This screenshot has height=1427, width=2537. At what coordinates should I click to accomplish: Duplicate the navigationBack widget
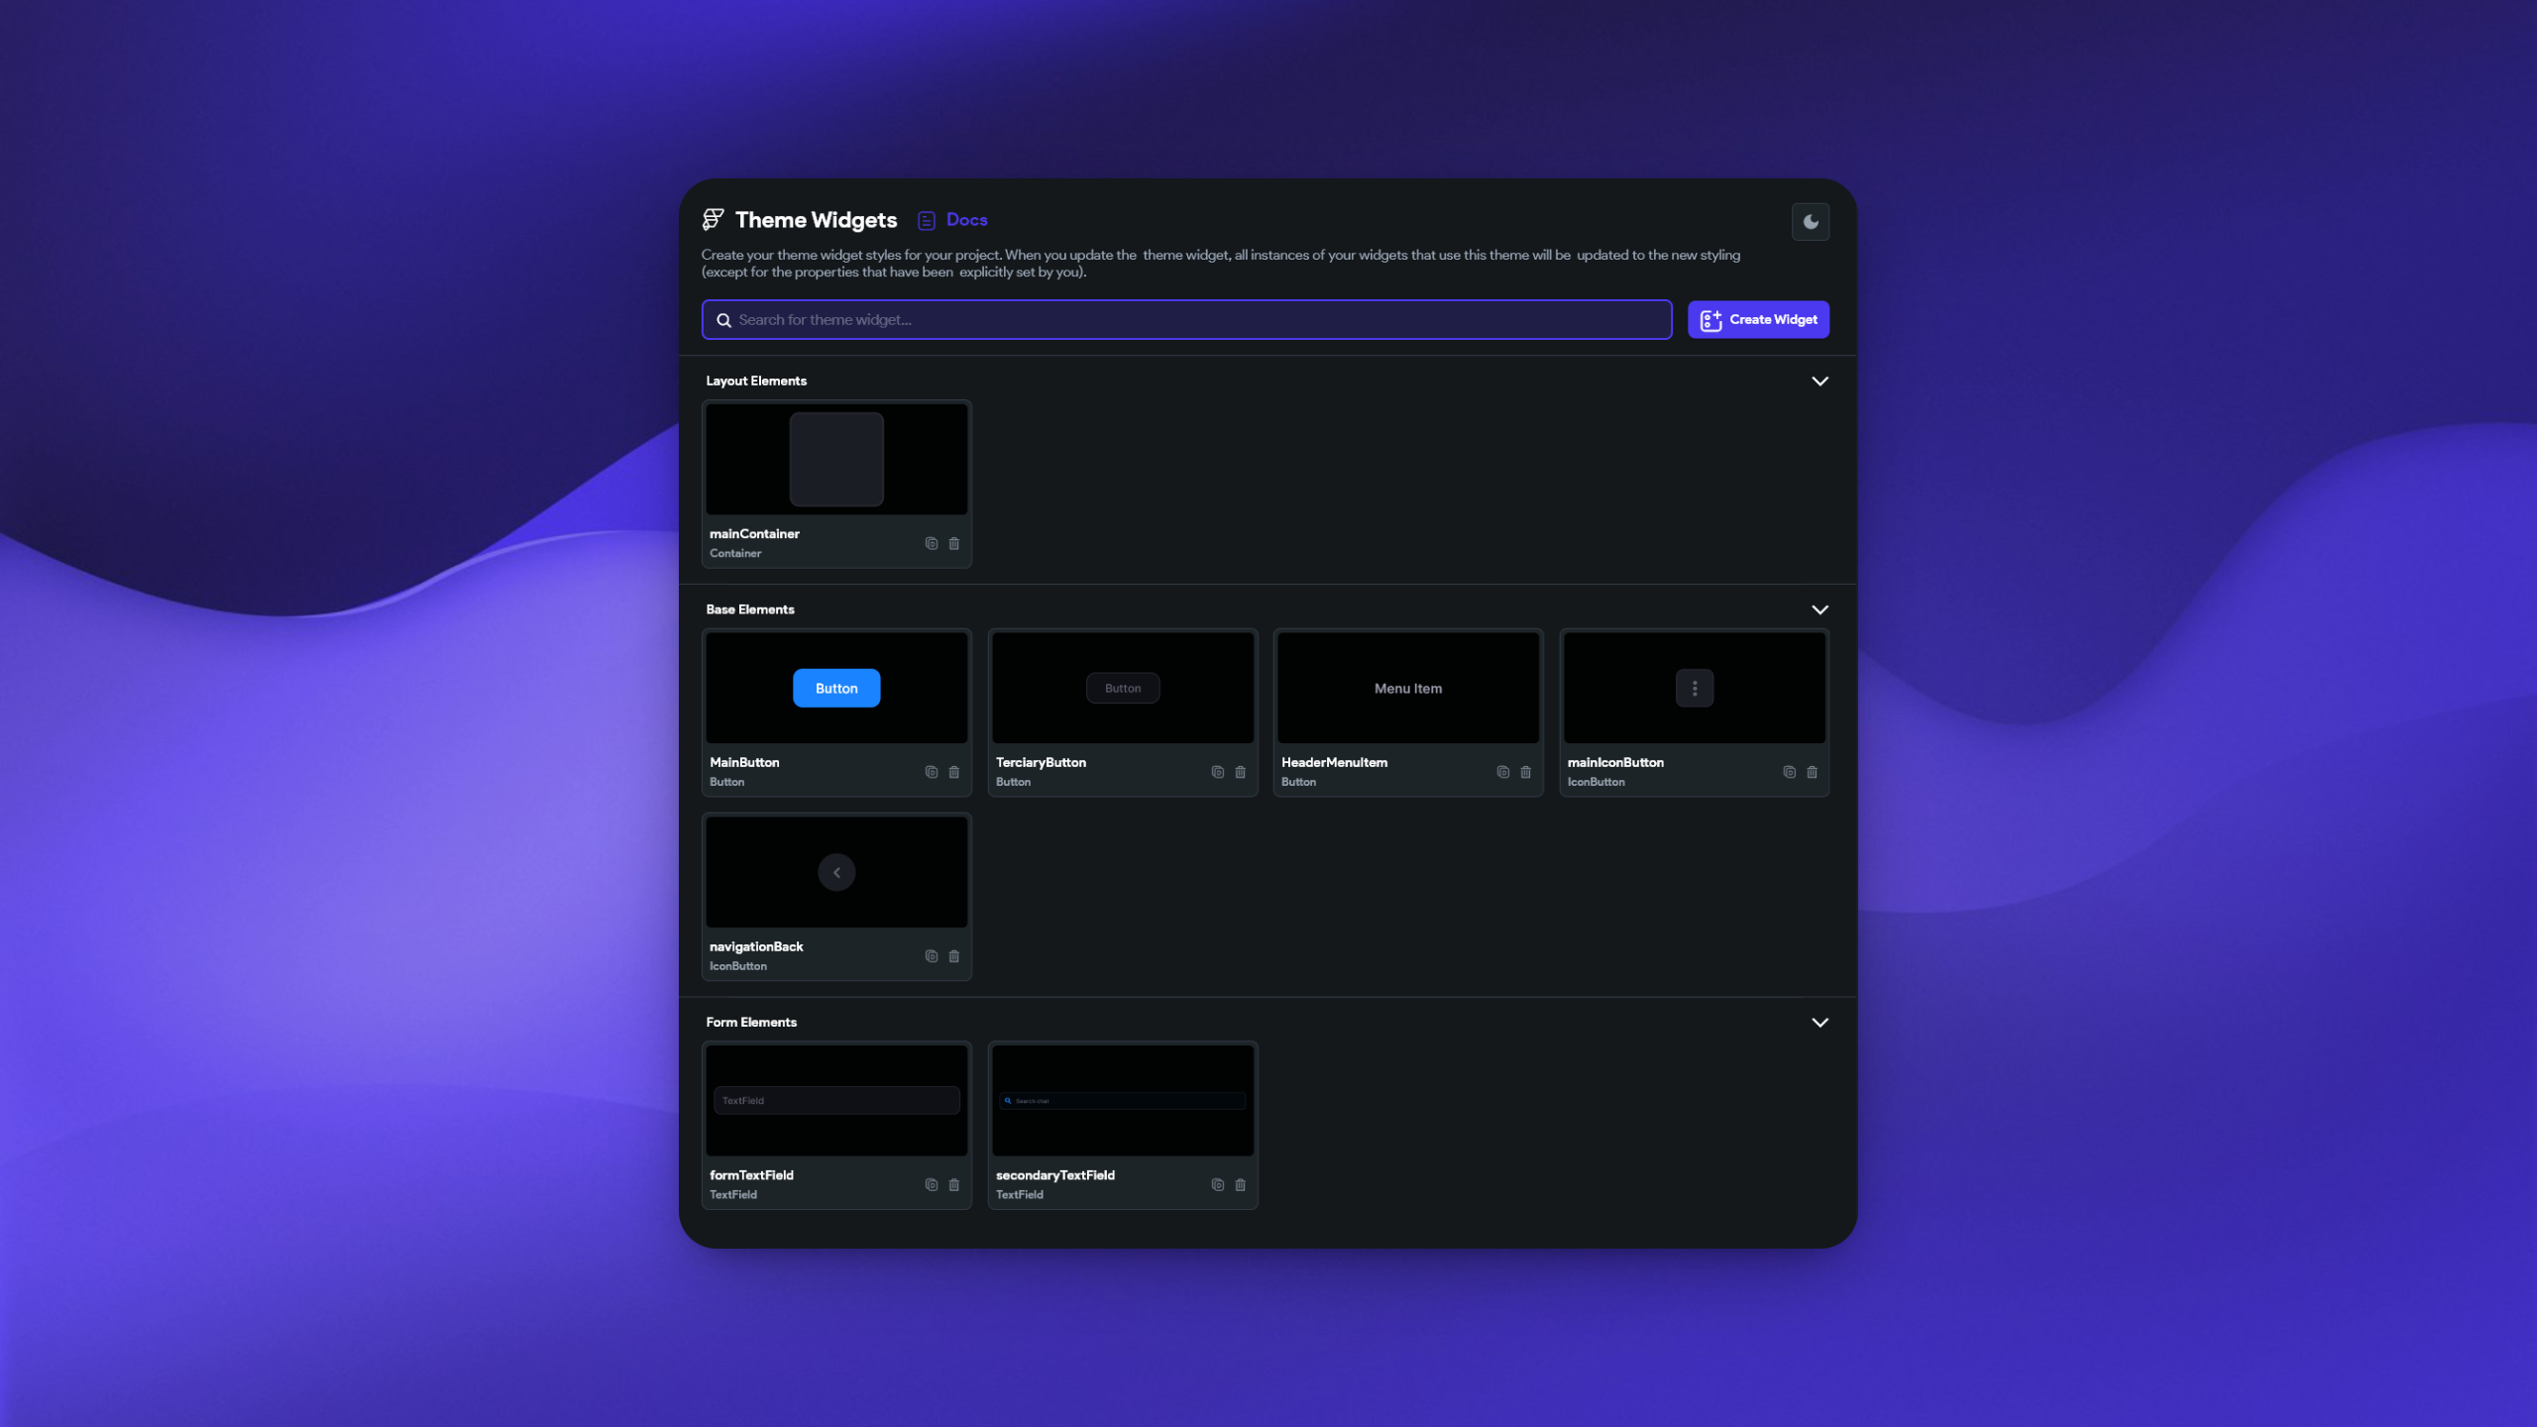(x=931, y=956)
